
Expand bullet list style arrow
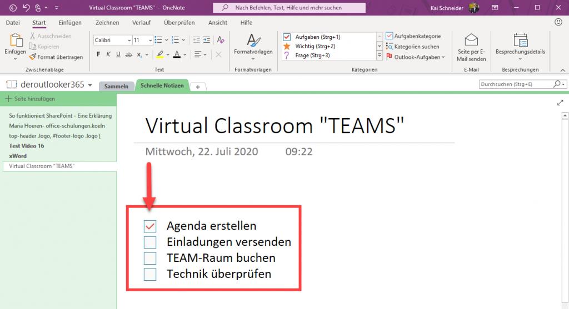pos(167,40)
